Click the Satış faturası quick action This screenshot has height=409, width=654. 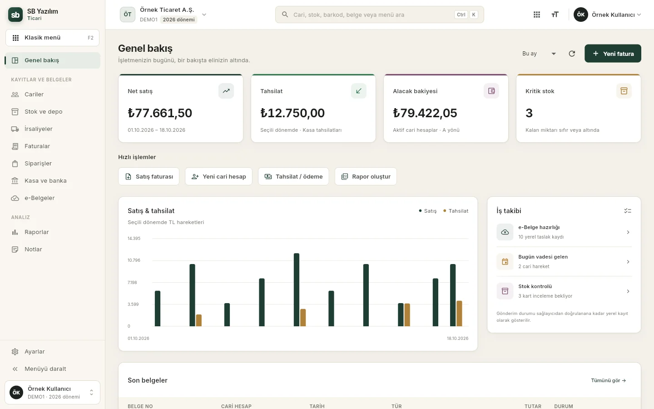tap(149, 176)
